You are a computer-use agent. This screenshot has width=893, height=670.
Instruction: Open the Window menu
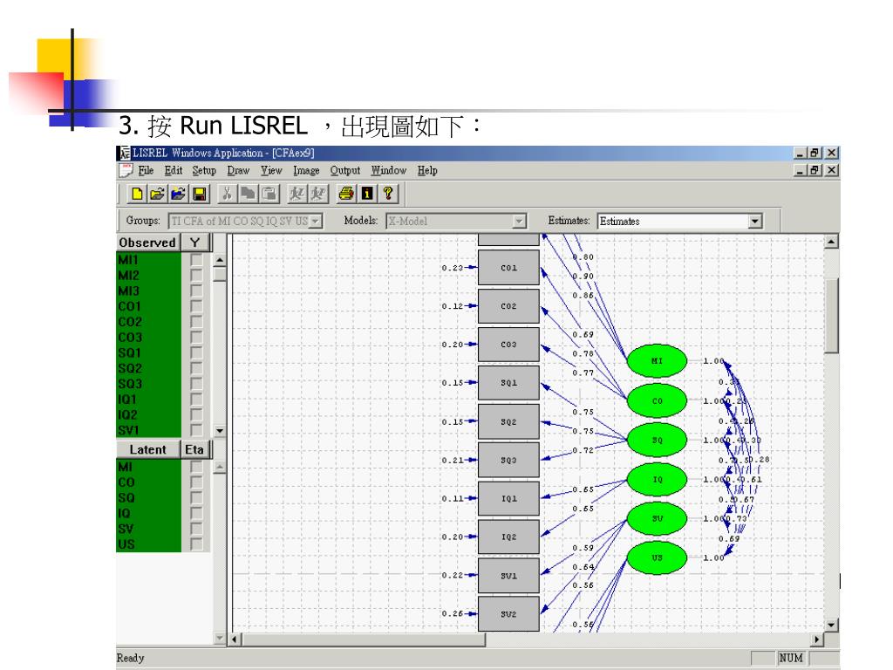pyautogui.click(x=388, y=170)
